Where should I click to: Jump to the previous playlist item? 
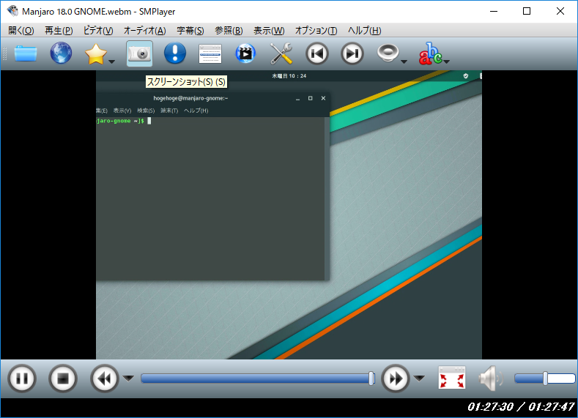pyautogui.click(x=316, y=53)
